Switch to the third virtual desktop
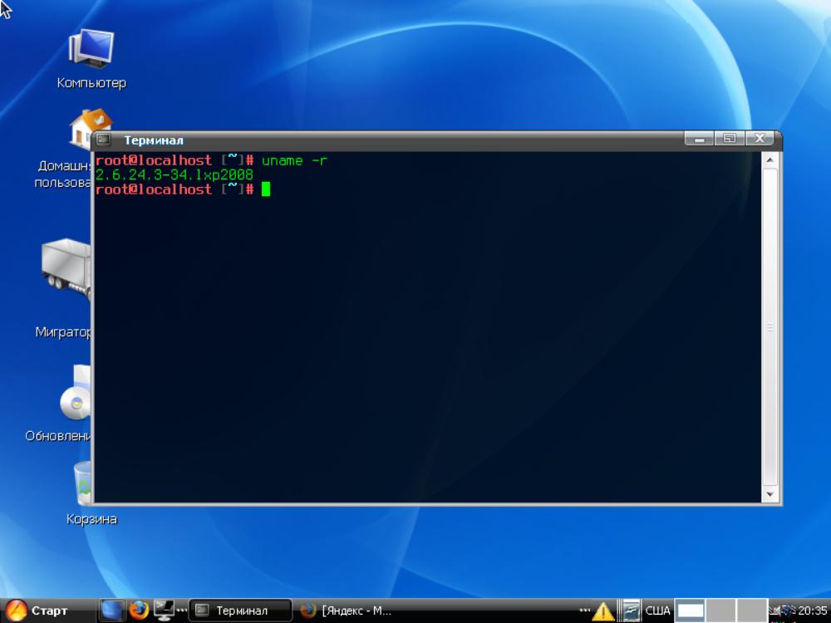This screenshot has height=623, width=831. click(x=752, y=611)
